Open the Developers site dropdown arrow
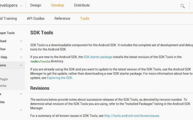This screenshot has height=120, width=193. tap(21, 6)
